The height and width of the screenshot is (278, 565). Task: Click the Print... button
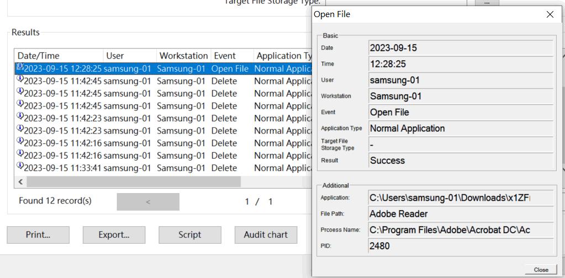point(38,235)
